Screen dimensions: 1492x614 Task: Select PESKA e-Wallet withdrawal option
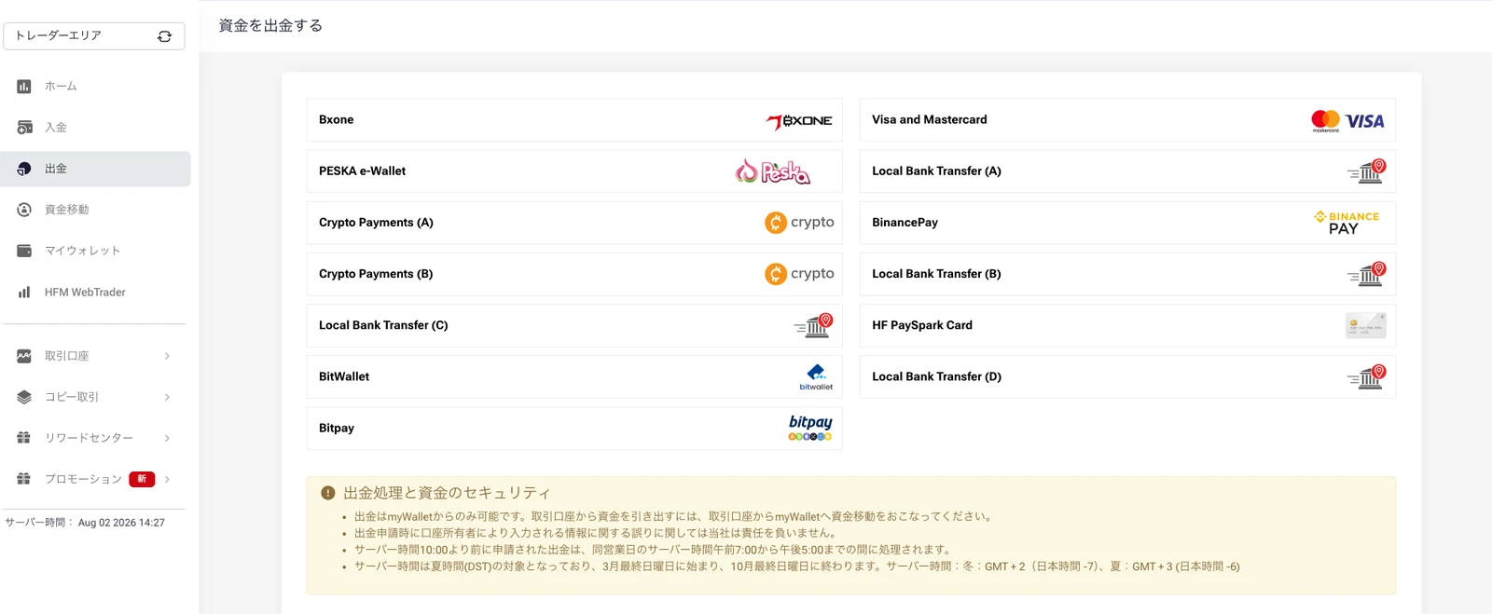574,171
